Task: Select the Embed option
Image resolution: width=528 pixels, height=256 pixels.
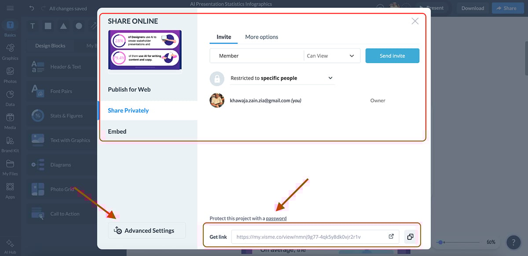Action: tap(117, 132)
